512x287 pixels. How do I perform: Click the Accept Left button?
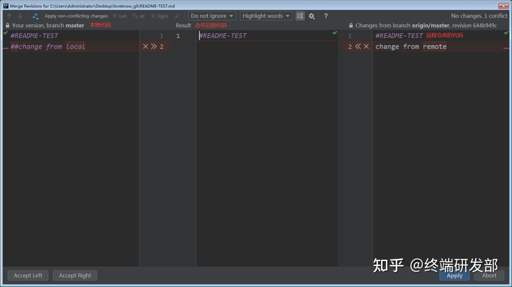pos(28,275)
